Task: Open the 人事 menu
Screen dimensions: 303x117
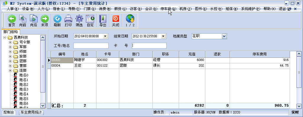Action: pyautogui.click(x=13, y=9)
